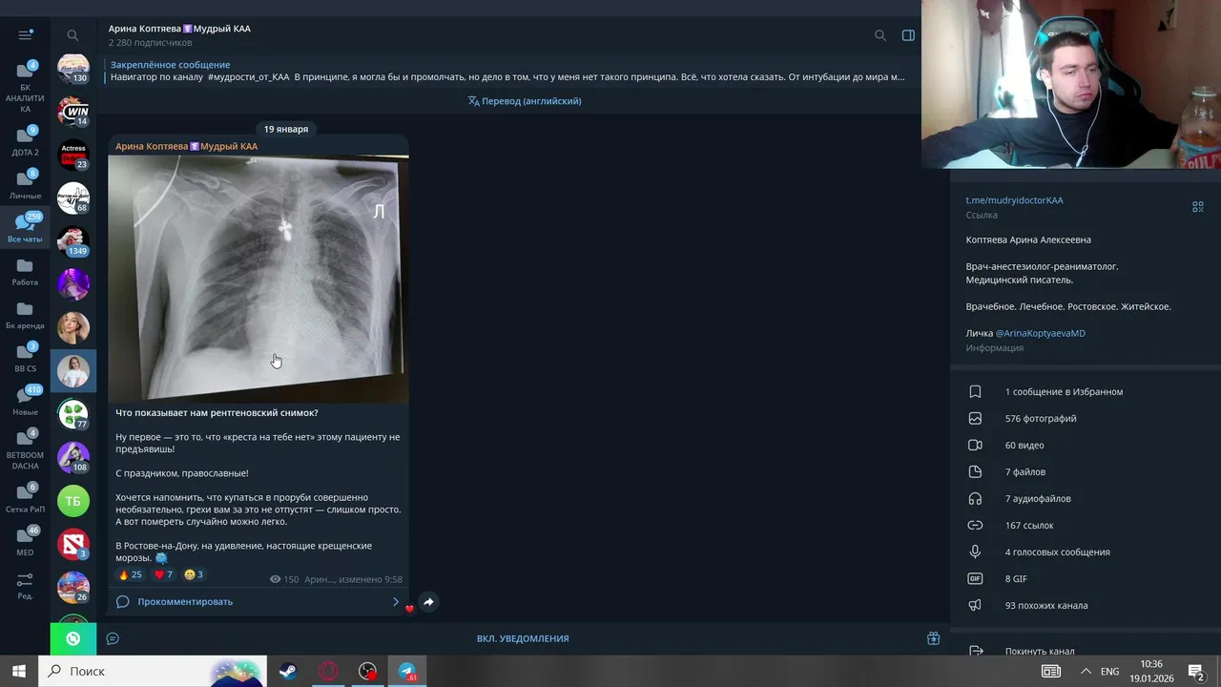This screenshot has height=687, width=1221.
Task: Expand comments with chevron on Прокомментировать row
Action: click(x=395, y=602)
